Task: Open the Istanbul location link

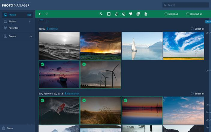Action: [x=53, y=29]
